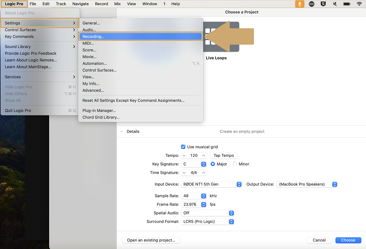Open the File menu
The width and height of the screenshot is (366, 249).
point(33,4)
